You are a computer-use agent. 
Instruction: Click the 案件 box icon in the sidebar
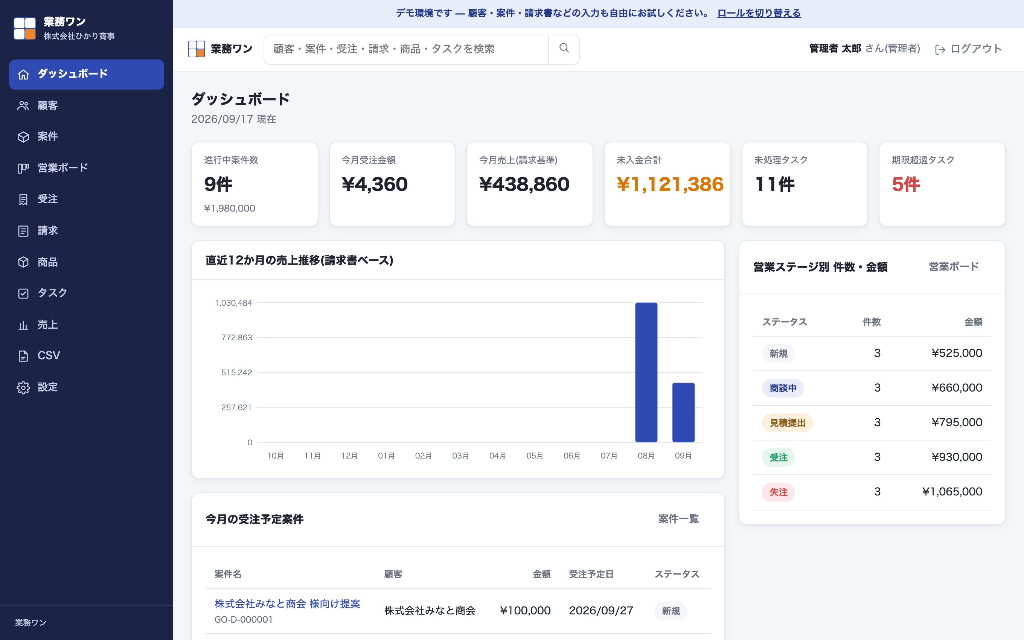(23, 137)
